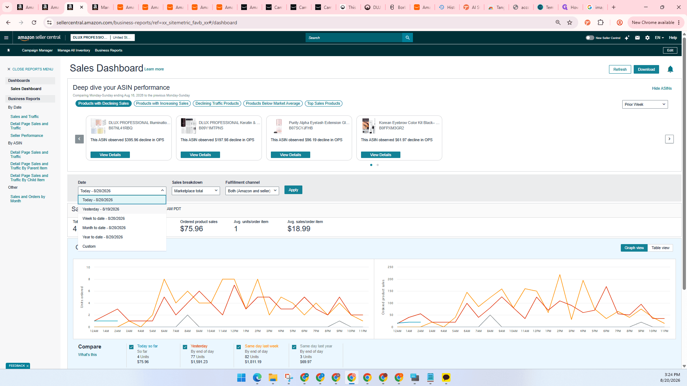
Task: Select Custom date option
Action: click(122, 246)
